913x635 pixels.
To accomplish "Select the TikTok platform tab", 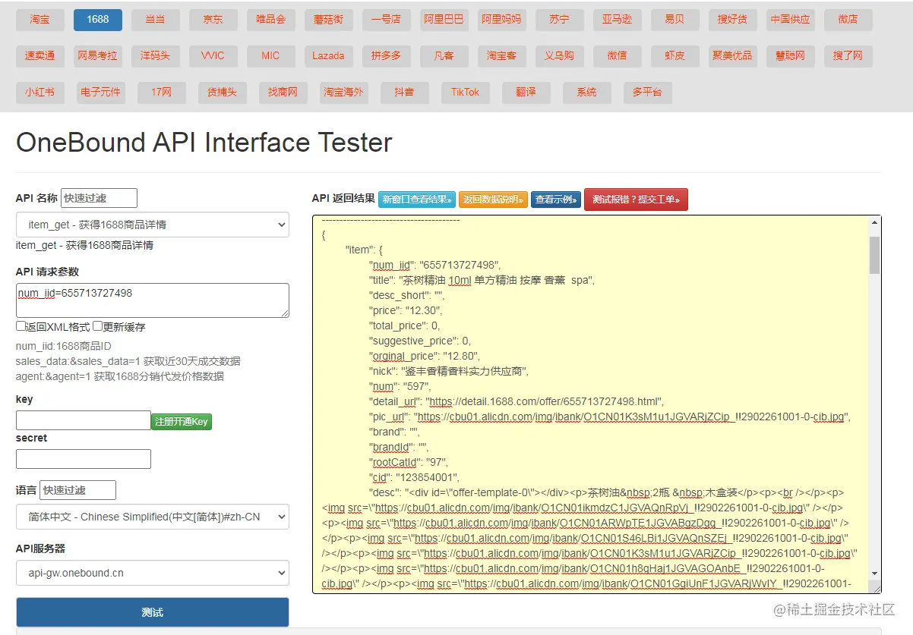I will [465, 93].
